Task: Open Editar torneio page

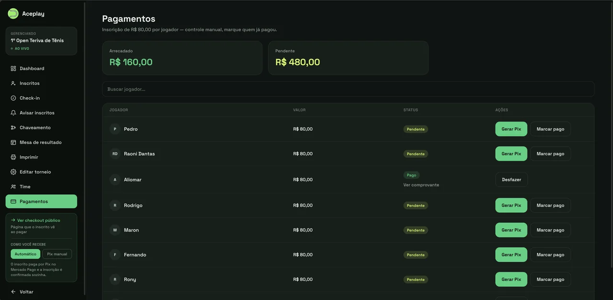Action: [41, 172]
